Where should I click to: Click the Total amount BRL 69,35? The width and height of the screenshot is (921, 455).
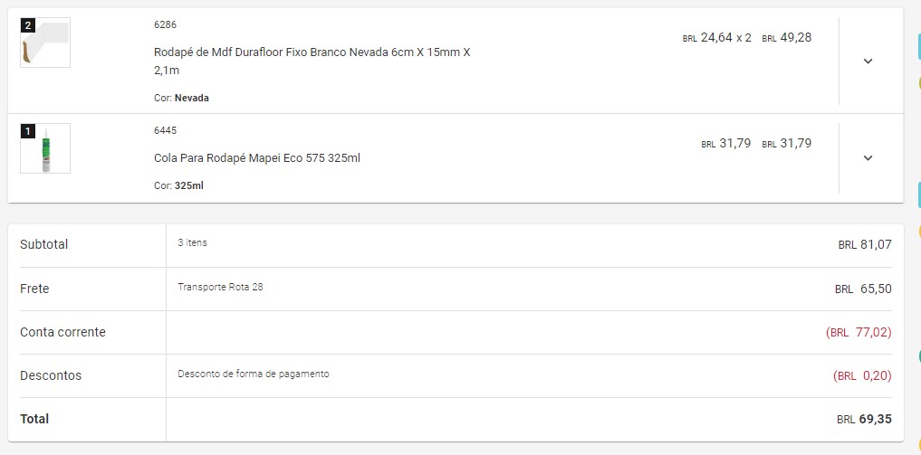tap(864, 420)
